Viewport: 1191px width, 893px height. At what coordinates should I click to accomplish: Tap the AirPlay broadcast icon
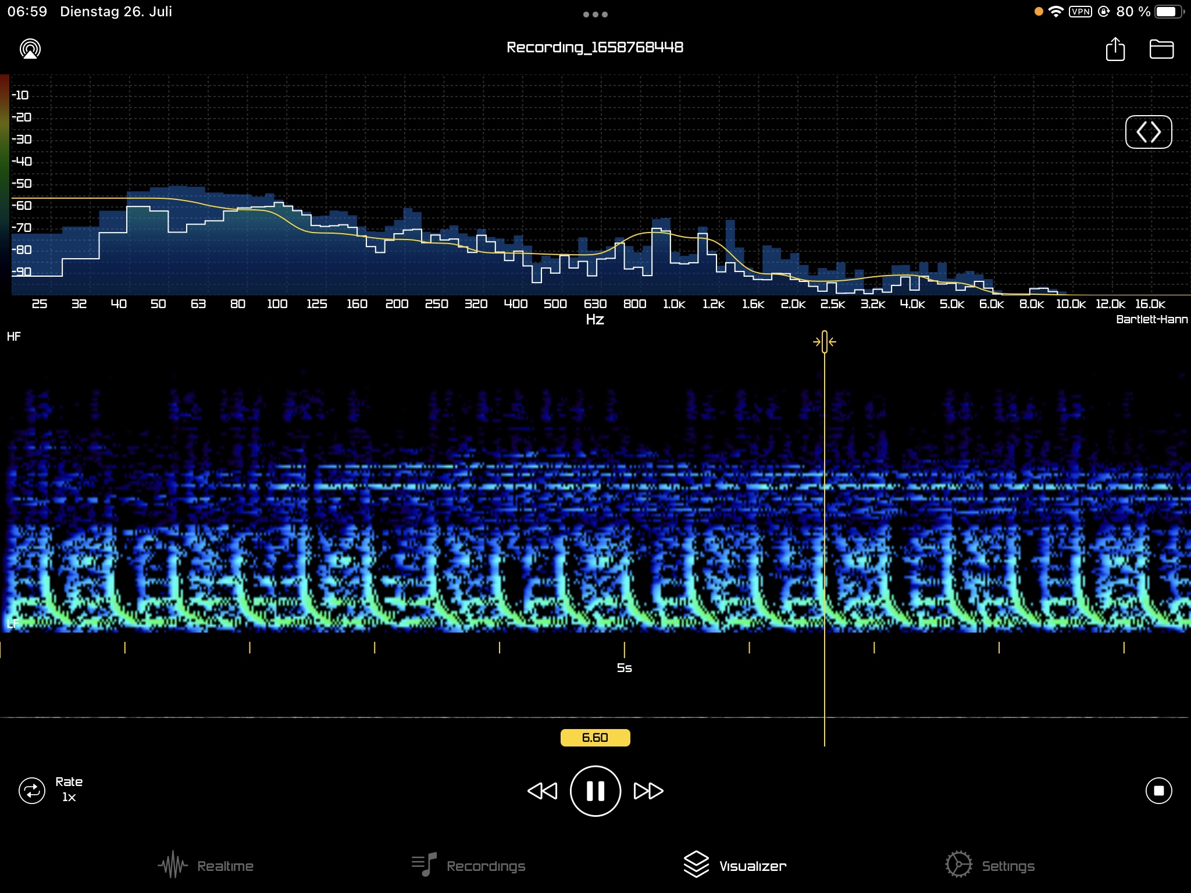point(30,49)
